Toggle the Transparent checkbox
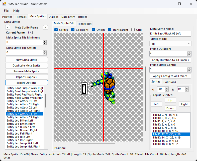Screen dimensions: 197x161 (110, 30)
